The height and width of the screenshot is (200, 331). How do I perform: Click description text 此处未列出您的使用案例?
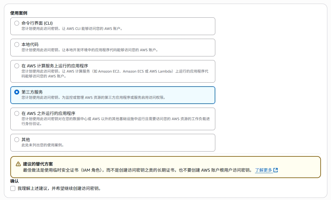(x=43, y=145)
